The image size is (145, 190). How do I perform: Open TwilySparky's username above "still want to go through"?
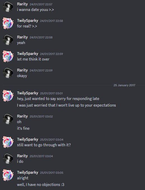(28, 139)
